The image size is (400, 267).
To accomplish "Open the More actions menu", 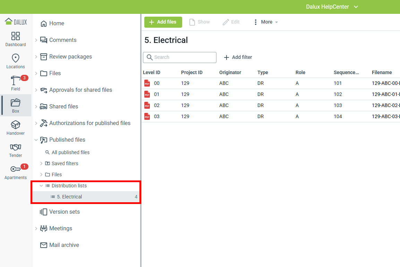I will tap(266, 22).
